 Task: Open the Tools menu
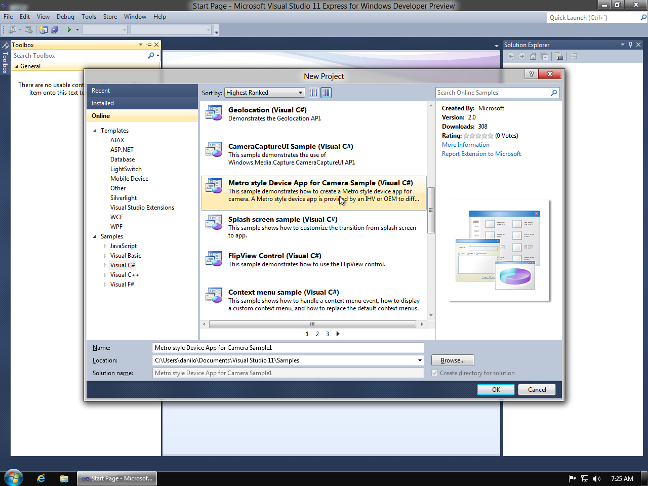(89, 17)
